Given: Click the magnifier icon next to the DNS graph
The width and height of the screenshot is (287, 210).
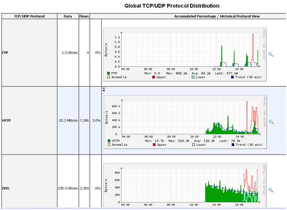Looking at the screenshot, I should pos(271,190).
